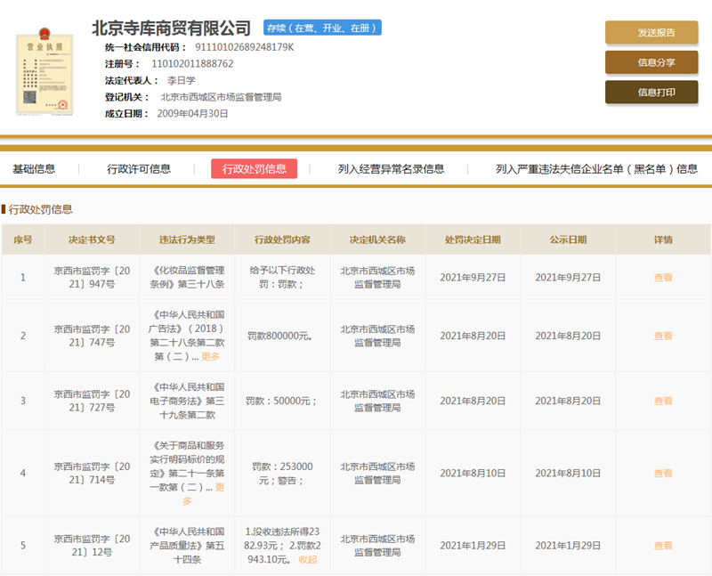Click the 存续（在营、开业、在册）status badge
The height and width of the screenshot is (576, 712).
pyautogui.click(x=322, y=28)
